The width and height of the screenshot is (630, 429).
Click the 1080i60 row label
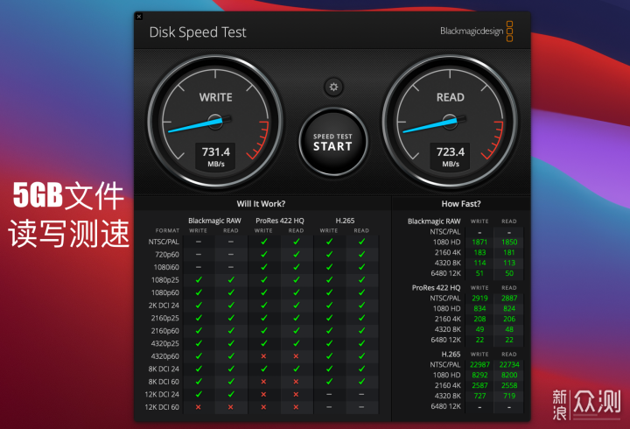166,267
